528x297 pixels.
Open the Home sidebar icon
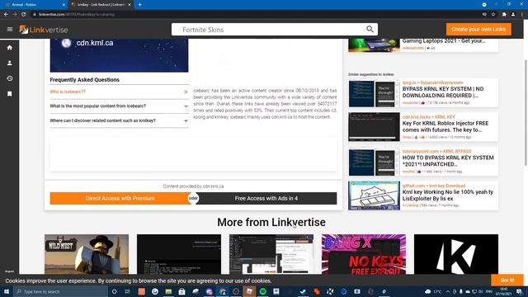pyautogui.click(x=10, y=48)
